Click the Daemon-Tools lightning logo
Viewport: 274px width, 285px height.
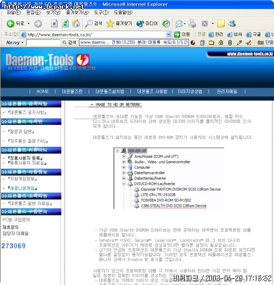(x=83, y=60)
